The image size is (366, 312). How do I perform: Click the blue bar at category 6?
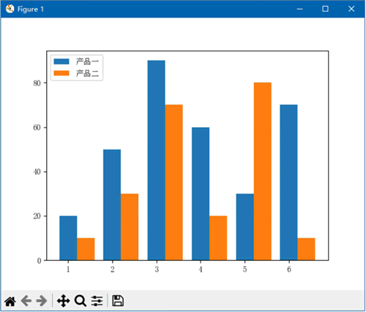[x=288, y=183]
